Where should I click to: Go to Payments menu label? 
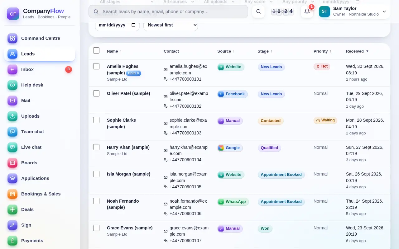(x=32, y=241)
